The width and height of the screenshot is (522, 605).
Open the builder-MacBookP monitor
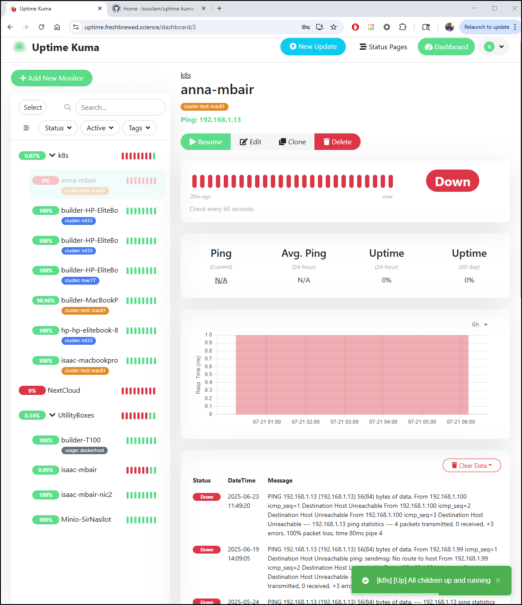click(97, 304)
